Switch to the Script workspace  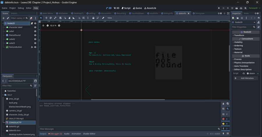point(126,8)
